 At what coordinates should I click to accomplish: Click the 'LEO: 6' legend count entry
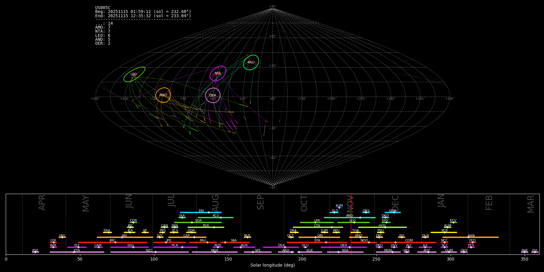(x=103, y=36)
